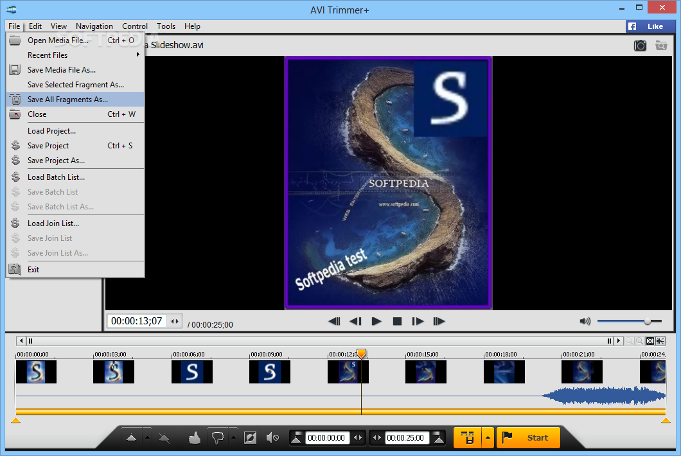Choose Save All Fragments As...
The image size is (681, 456).
75,100
